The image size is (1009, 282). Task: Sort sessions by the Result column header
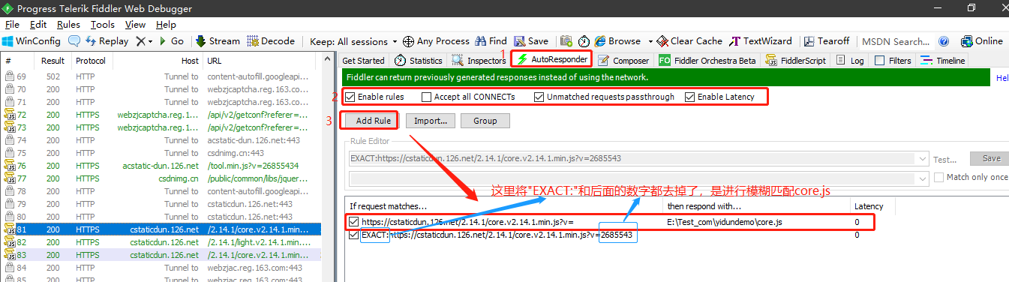tap(53, 60)
